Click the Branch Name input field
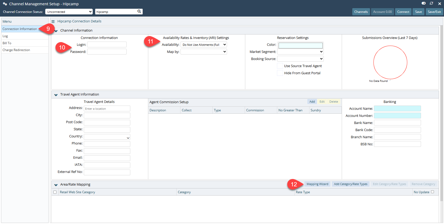Viewport: 444px width, 224px height. tap(397, 137)
